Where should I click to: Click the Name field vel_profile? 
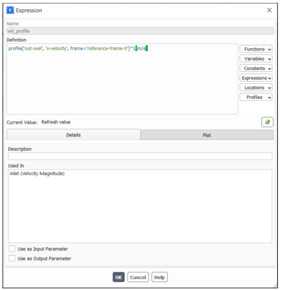click(140, 31)
